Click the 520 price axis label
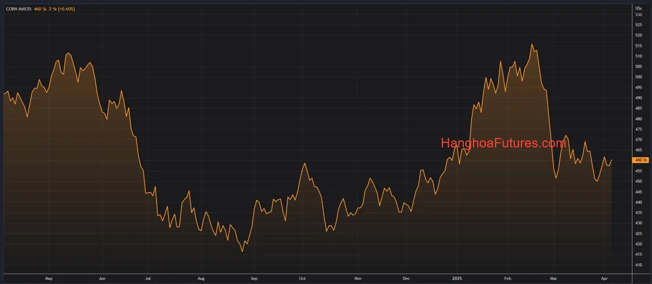This screenshot has height=284, width=652. click(x=638, y=35)
